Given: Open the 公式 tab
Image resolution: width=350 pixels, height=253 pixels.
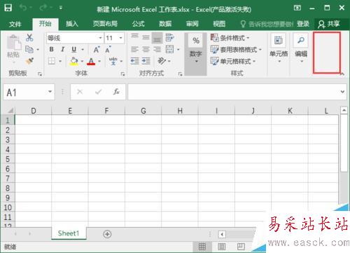Looking at the screenshot, I should (x=139, y=24).
